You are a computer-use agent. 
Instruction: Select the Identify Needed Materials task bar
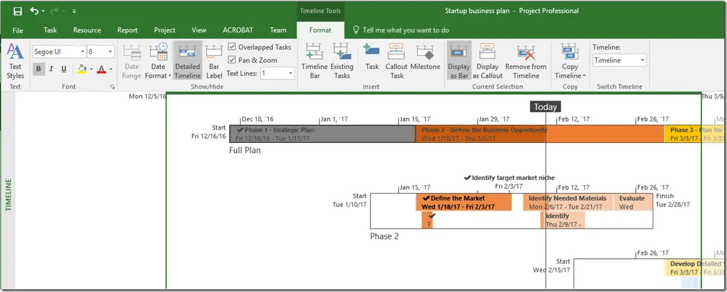click(x=568, y=202)
